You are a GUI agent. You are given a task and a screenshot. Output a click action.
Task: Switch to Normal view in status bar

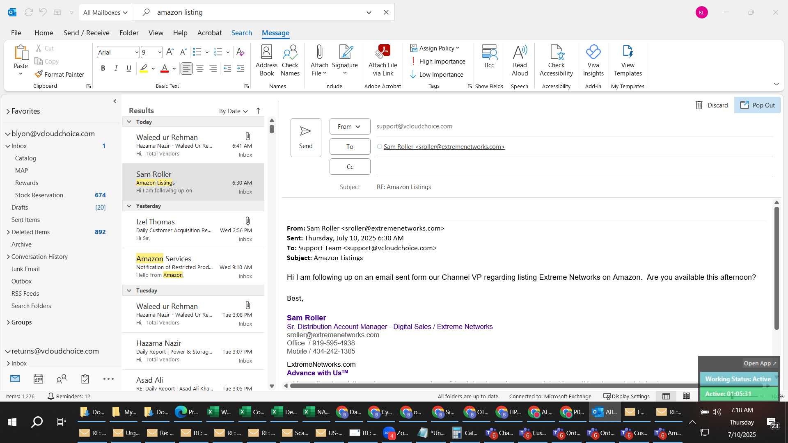pos(666,396)
